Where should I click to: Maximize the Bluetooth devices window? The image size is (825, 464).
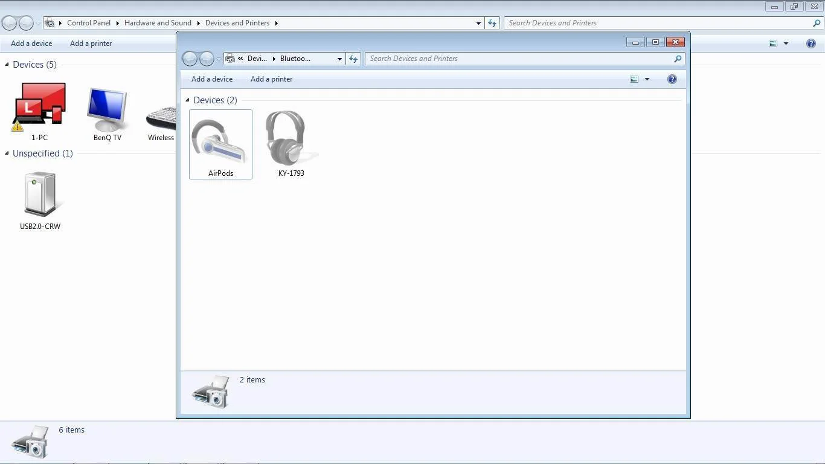[655, 42]
